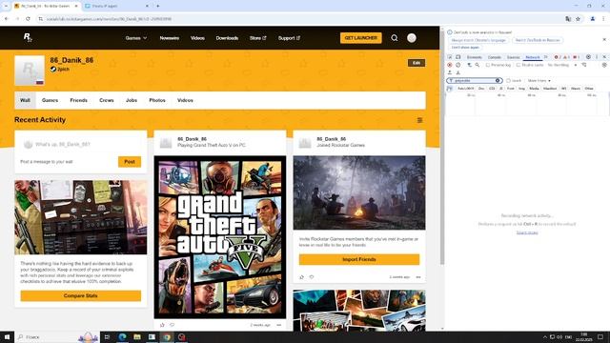This screenshot has height=343, width=610.
Task: Open the Sources tab in DevTools
Action: (x=513, y=57)
